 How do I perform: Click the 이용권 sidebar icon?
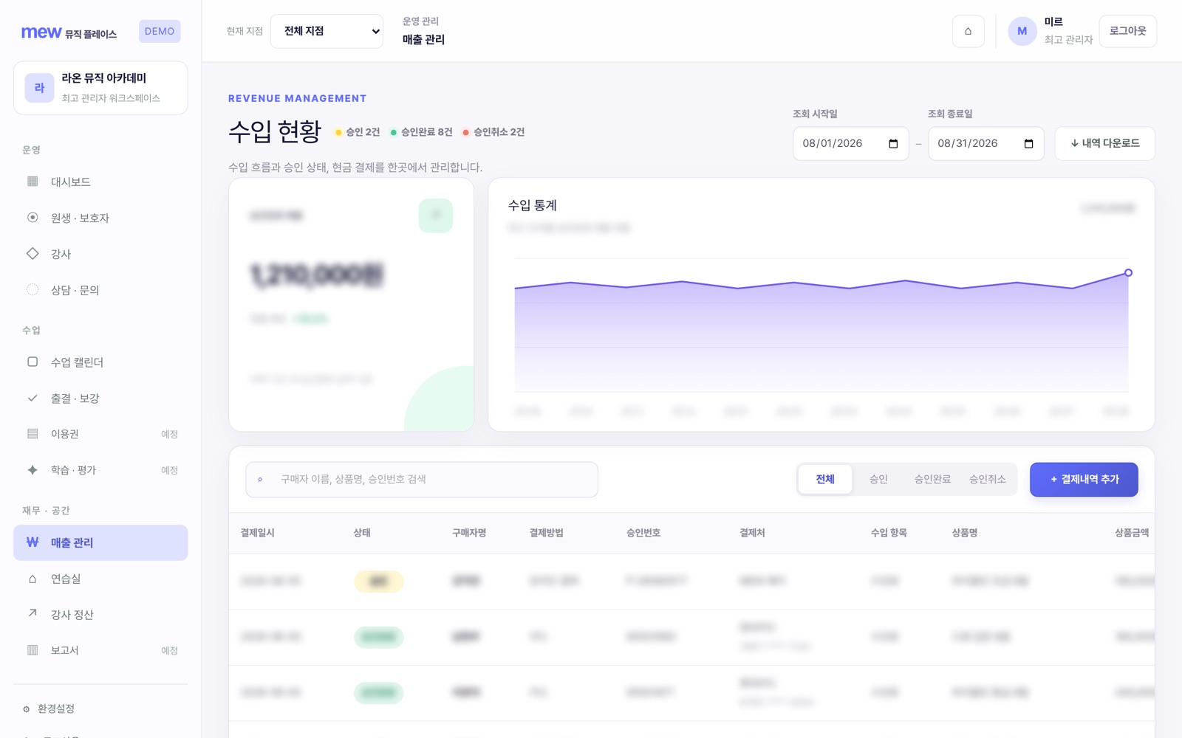(33, 433)
